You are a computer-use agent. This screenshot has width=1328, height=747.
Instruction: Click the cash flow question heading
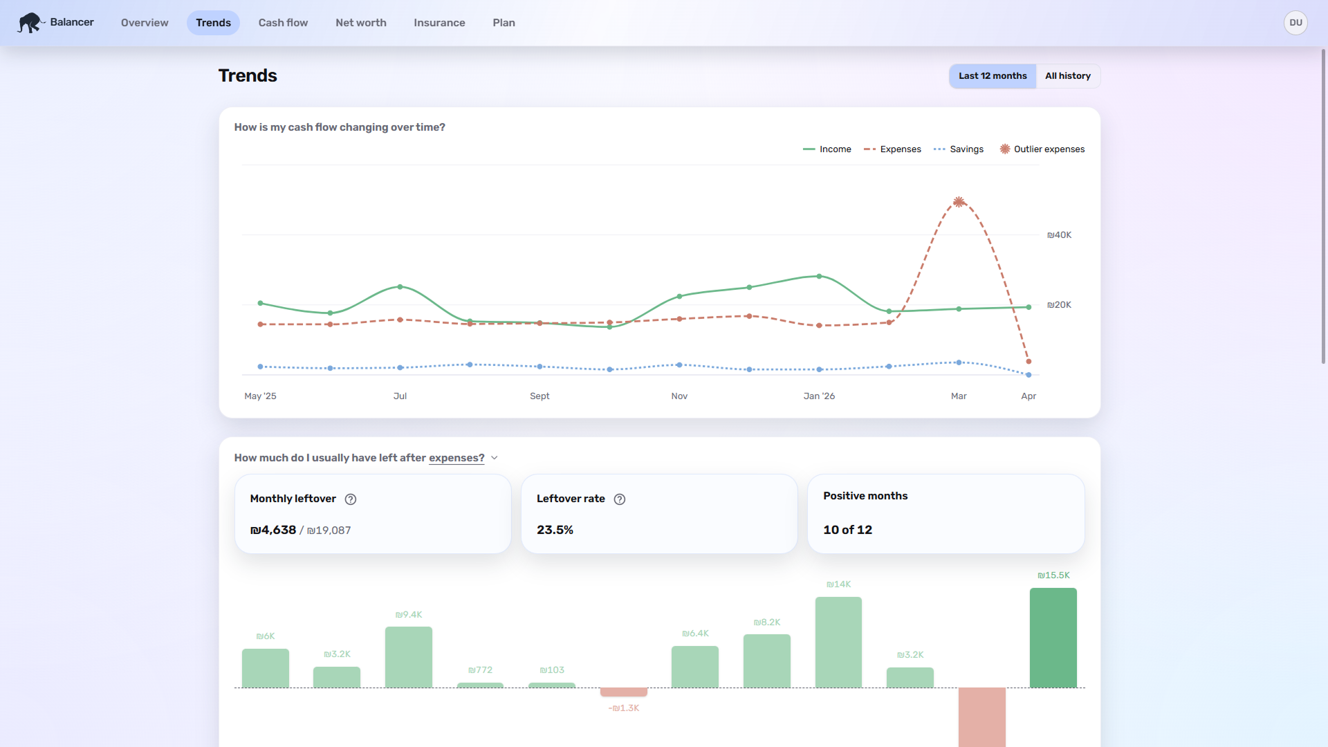tap(340, 127)
